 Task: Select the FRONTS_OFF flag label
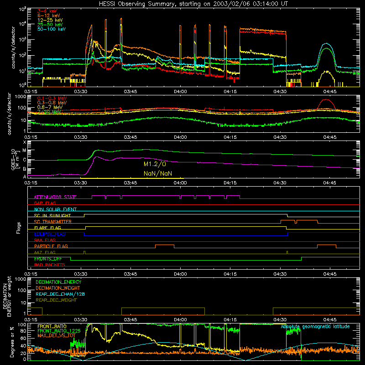tap(48, 259)
